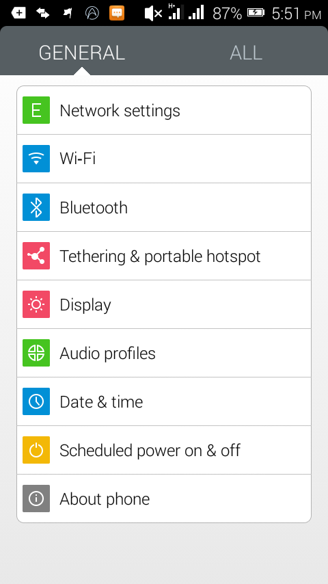Viewport: 328px width, 584px height.
Task: Tap the battery indicator in status bar
Action: (x=256, y=13)
